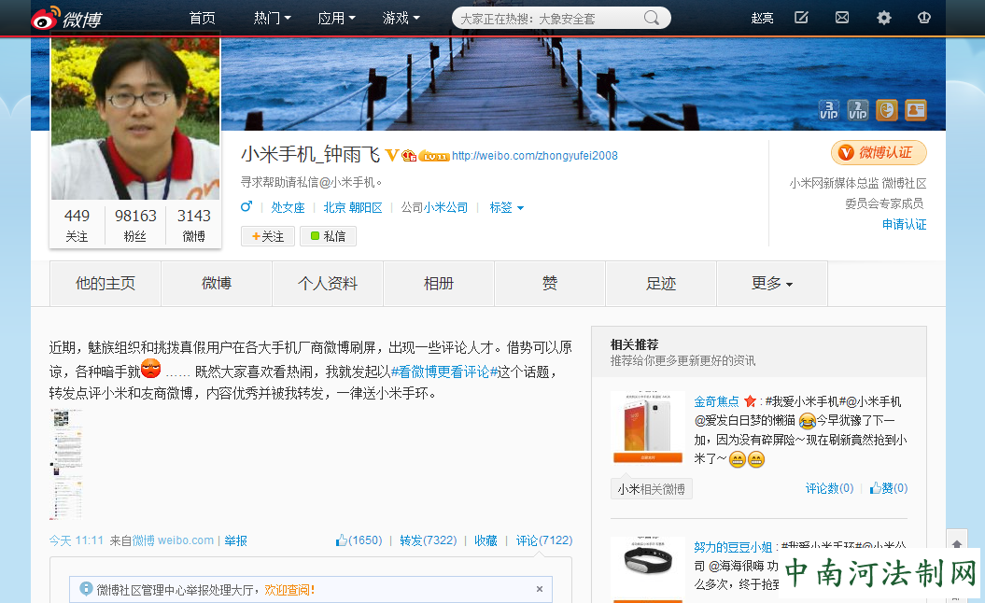The height and width of the screenshot is (603, 985).
Task: Click the 微博认证 button
Action: click(x=879, y=153)
